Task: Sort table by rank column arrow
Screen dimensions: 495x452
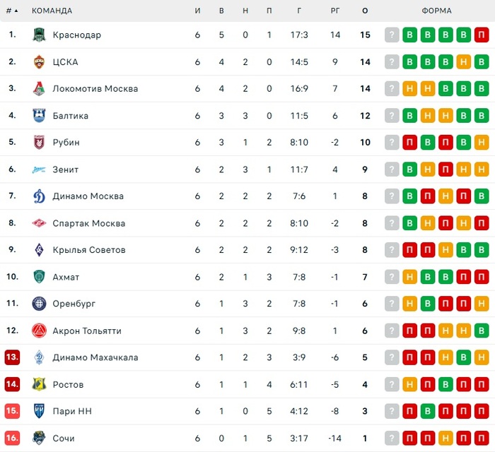Action: tap(16, 11)
